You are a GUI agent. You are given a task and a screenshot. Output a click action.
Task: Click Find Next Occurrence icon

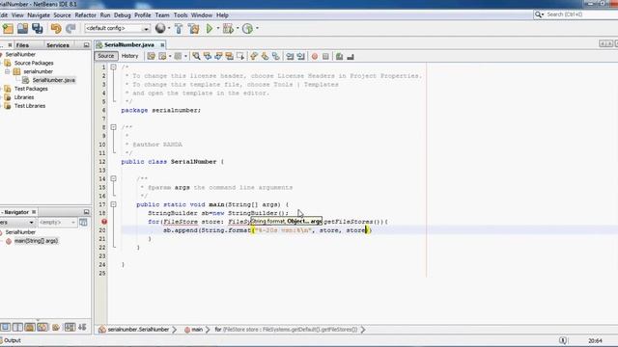(x=218, y=57)
